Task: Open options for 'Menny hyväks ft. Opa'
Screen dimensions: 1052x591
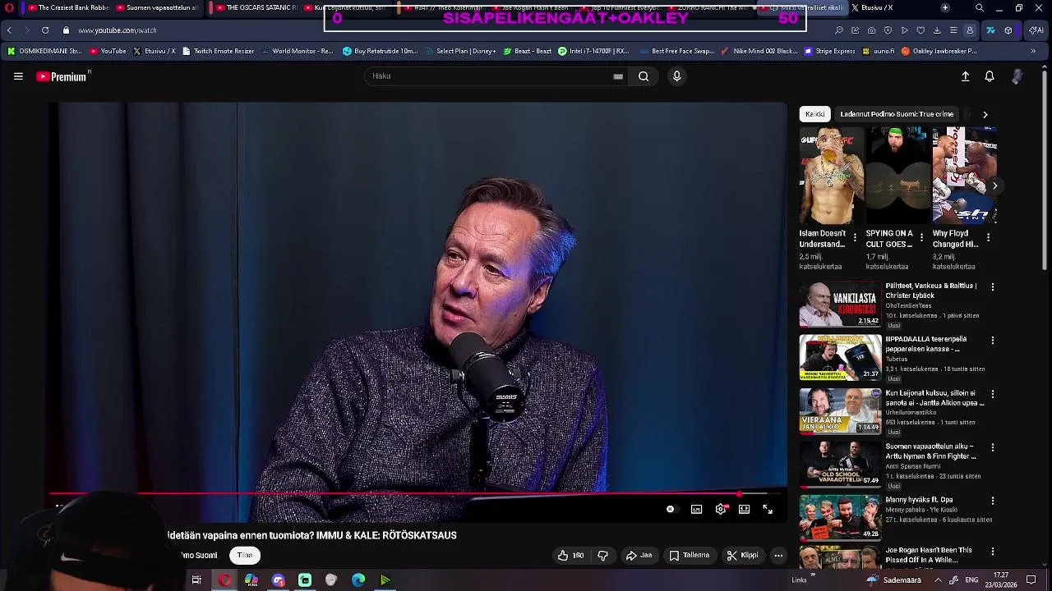Action: 992,501
